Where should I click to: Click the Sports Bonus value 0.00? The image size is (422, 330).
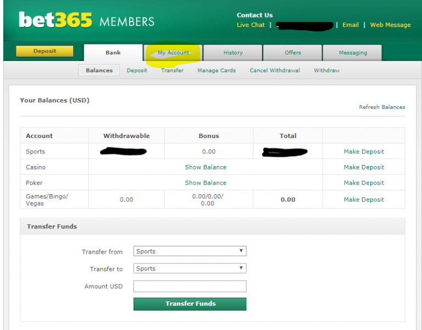tap(209, 151)
